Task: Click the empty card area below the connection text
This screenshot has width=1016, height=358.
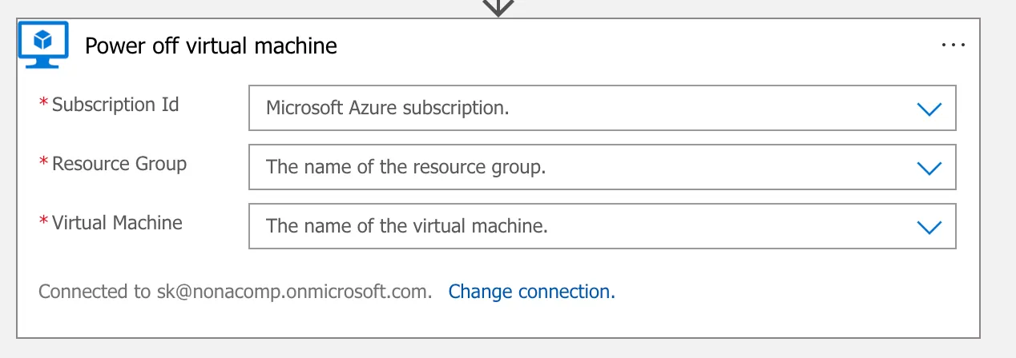Action: 497,321
